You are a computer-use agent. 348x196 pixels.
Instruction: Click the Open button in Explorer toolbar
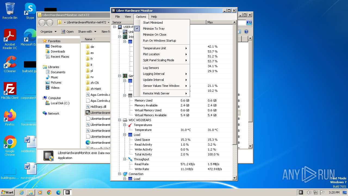(67, 32)
